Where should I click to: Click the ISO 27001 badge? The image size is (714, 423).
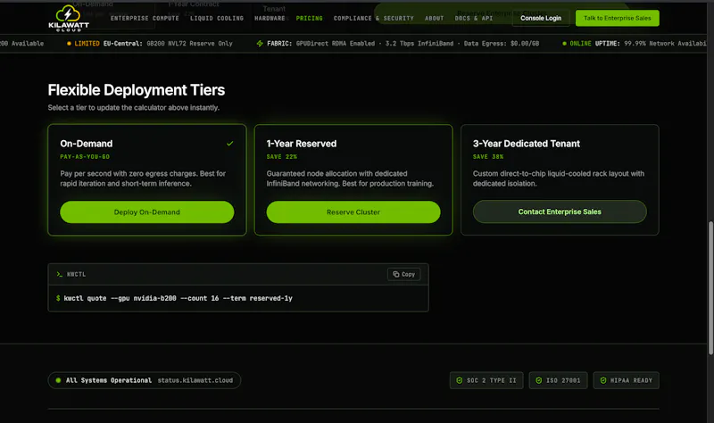559,380
